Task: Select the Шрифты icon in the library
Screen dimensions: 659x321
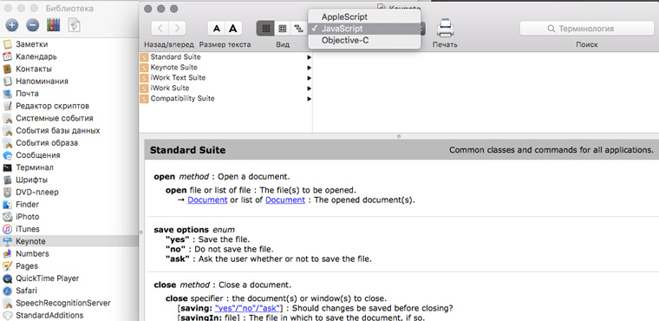Action: 7,180
